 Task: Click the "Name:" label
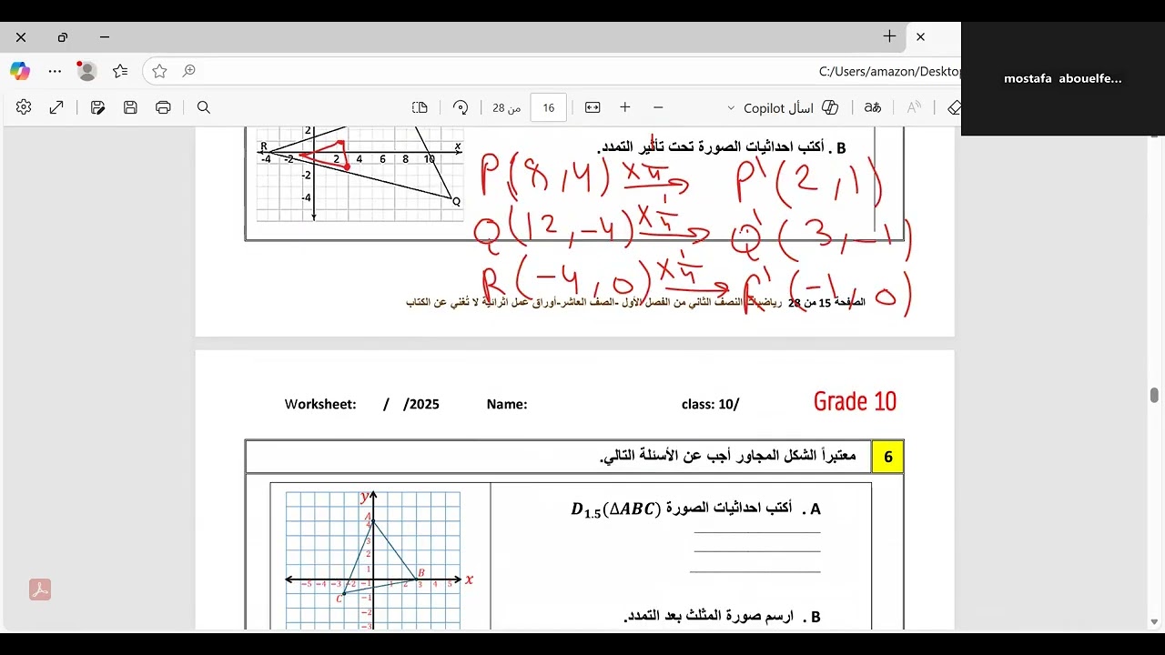(507, 404)
